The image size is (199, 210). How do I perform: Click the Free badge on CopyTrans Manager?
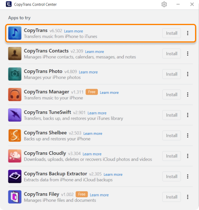[92, 92]
